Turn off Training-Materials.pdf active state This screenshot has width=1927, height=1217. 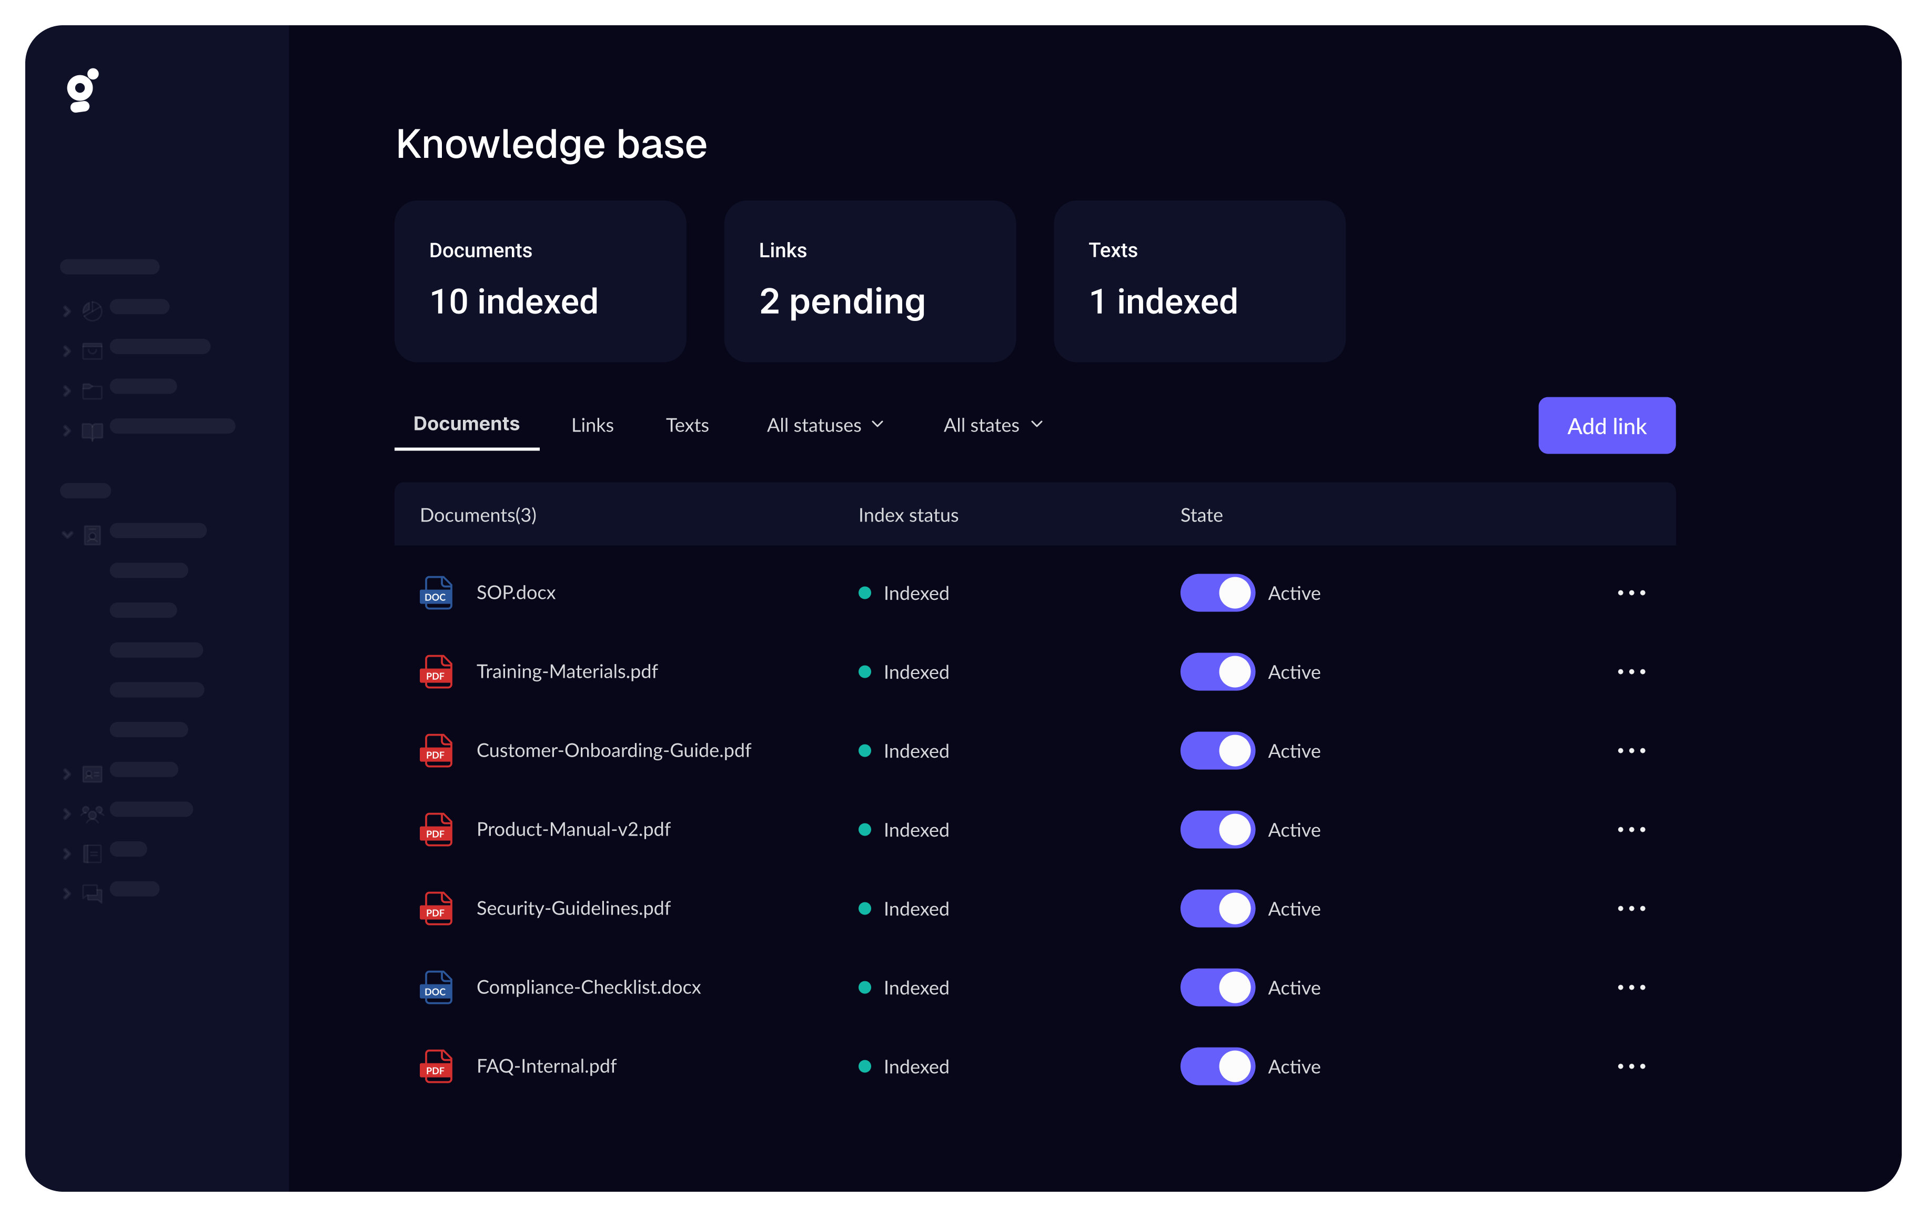click(1216, 671)
